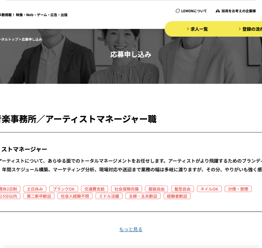Select the 土日休み tag
This screenshot has width=262, height=248.
point(35,189)
